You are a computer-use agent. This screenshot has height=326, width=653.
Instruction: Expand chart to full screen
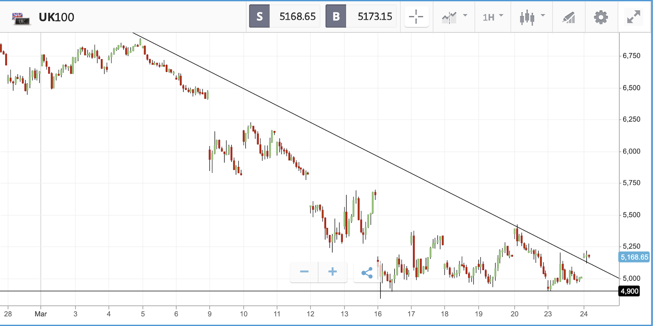(x=633, y=17)
